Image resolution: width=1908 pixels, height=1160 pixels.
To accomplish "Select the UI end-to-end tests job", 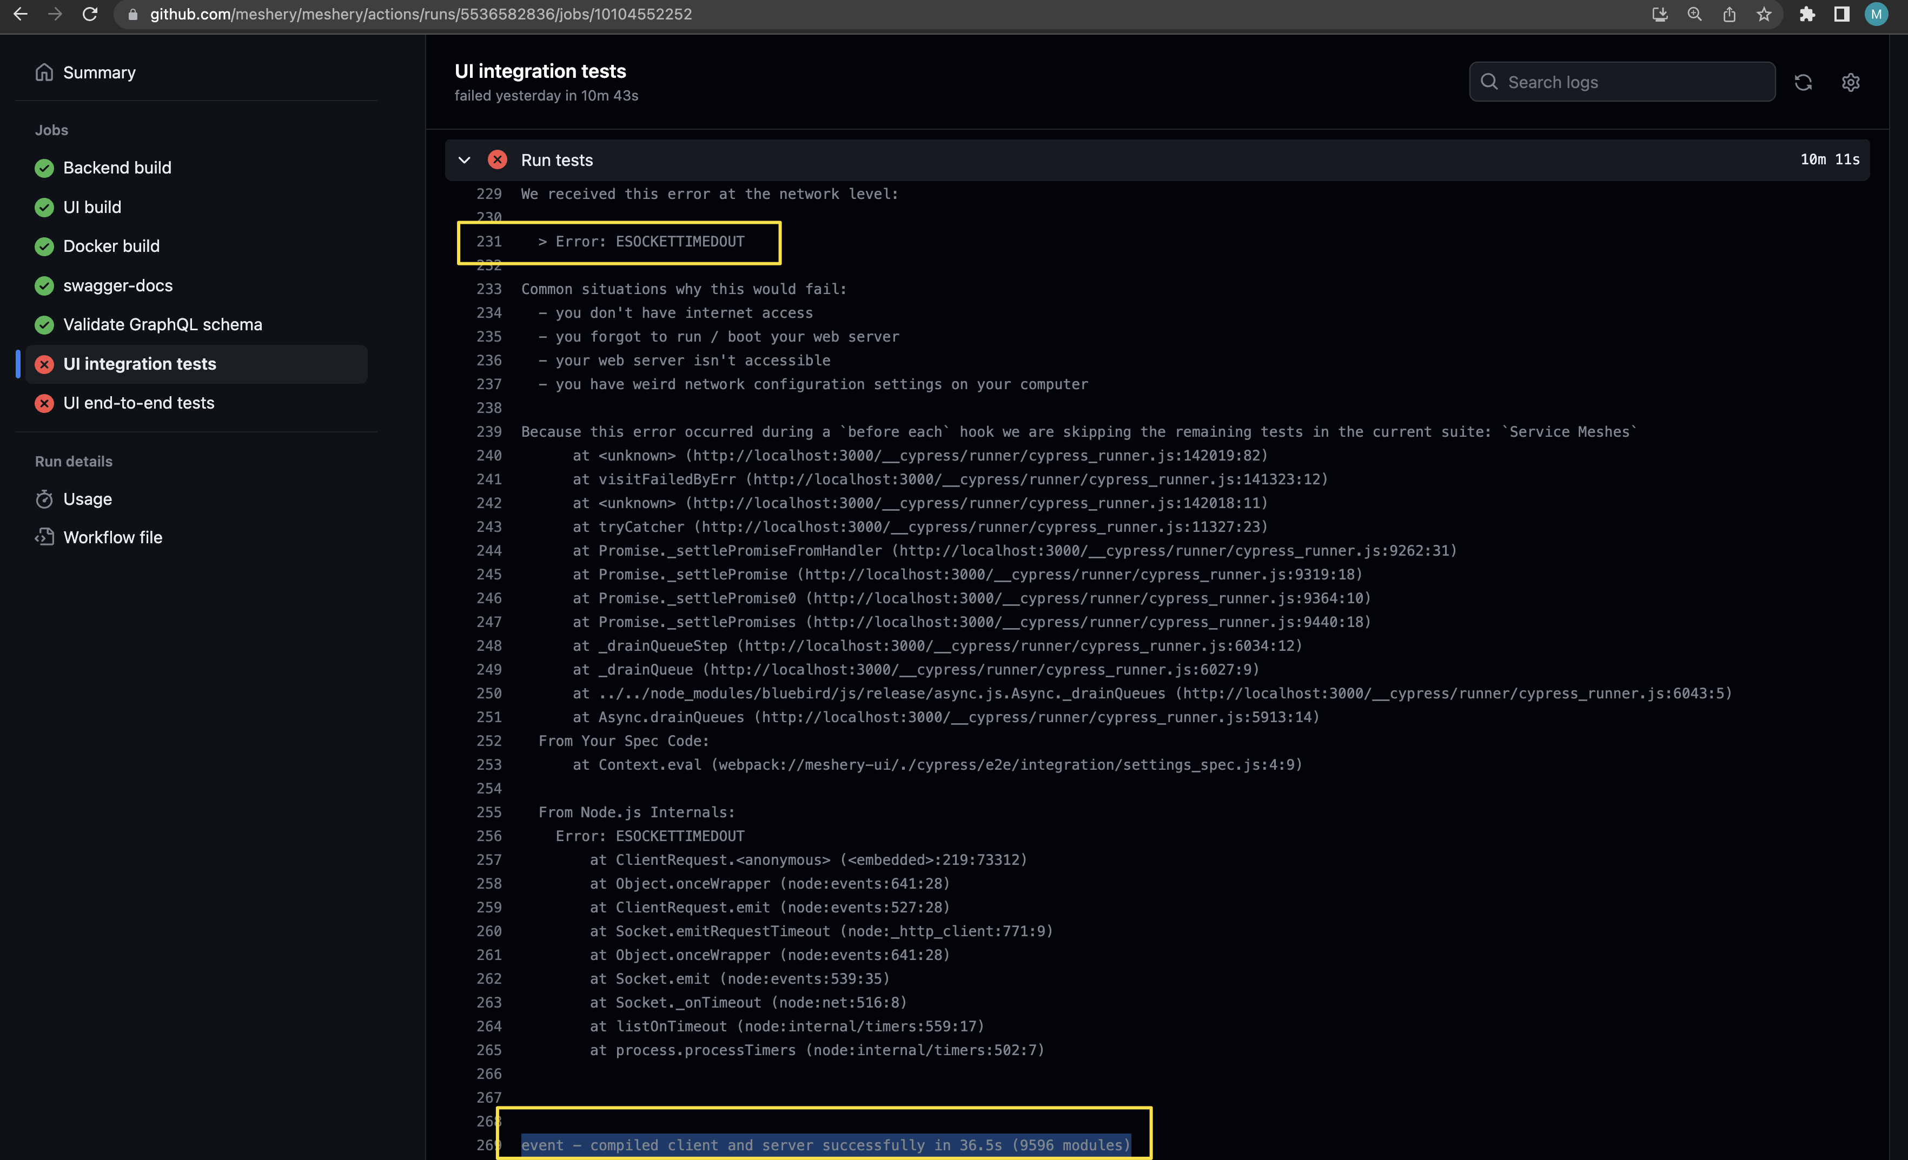I will click(x=138, y=402).
